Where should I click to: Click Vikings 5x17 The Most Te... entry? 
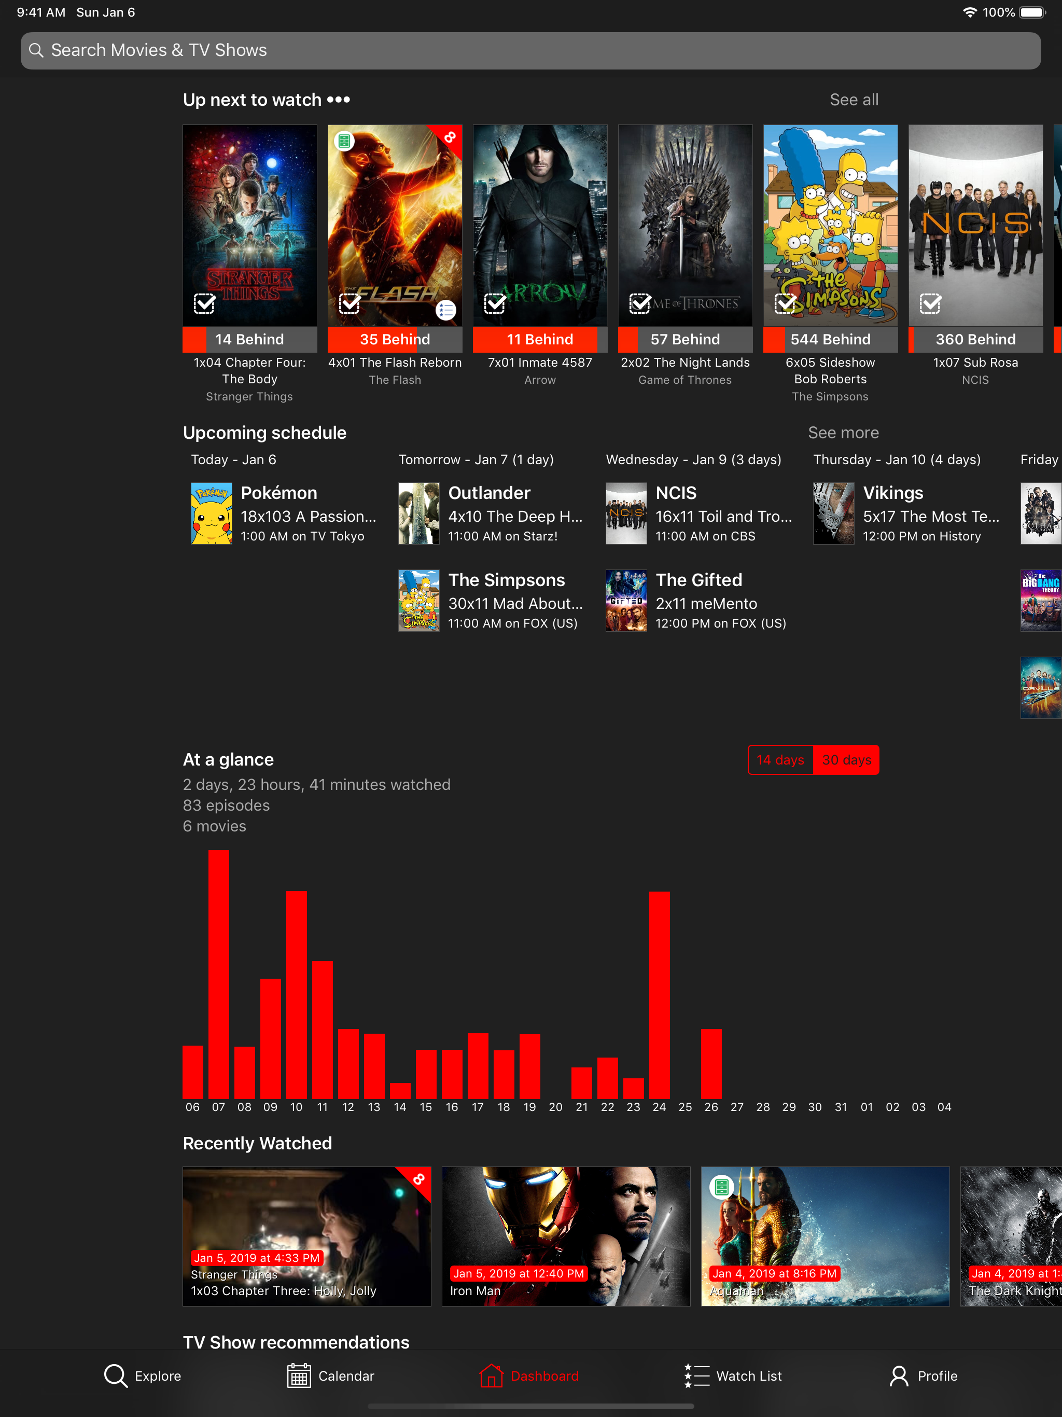906,514
